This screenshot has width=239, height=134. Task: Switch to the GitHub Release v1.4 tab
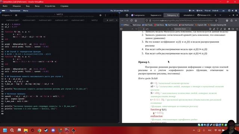tap(204, 15)
